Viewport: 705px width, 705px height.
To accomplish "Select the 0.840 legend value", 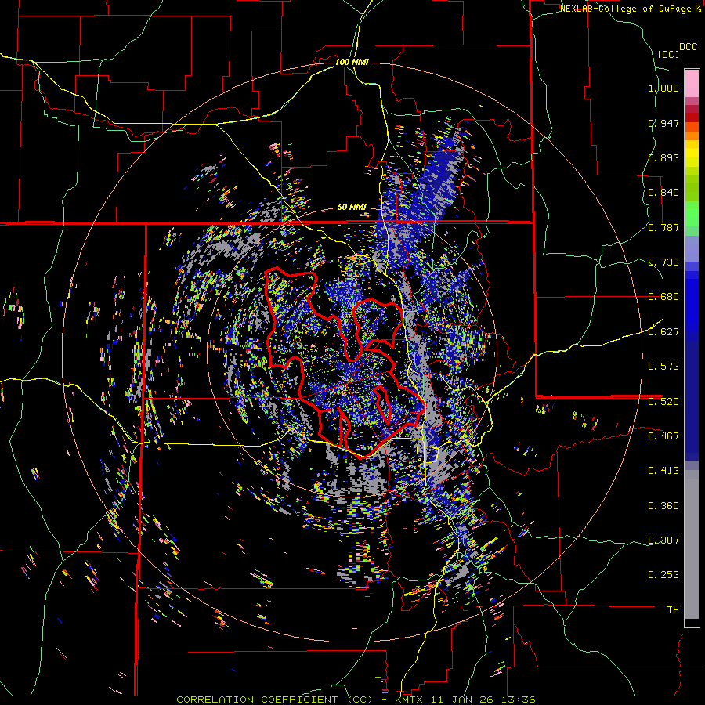I will tap(663, 193).
